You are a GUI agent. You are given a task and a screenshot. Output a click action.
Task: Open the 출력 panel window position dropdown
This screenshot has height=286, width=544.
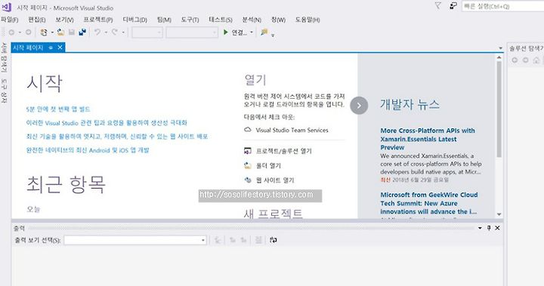click(x=480, y=228)
